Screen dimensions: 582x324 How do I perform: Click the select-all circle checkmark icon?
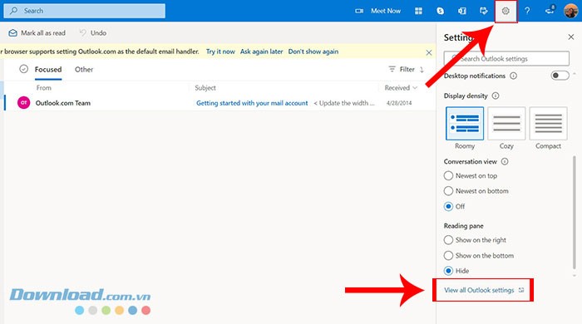coord(24,69)
